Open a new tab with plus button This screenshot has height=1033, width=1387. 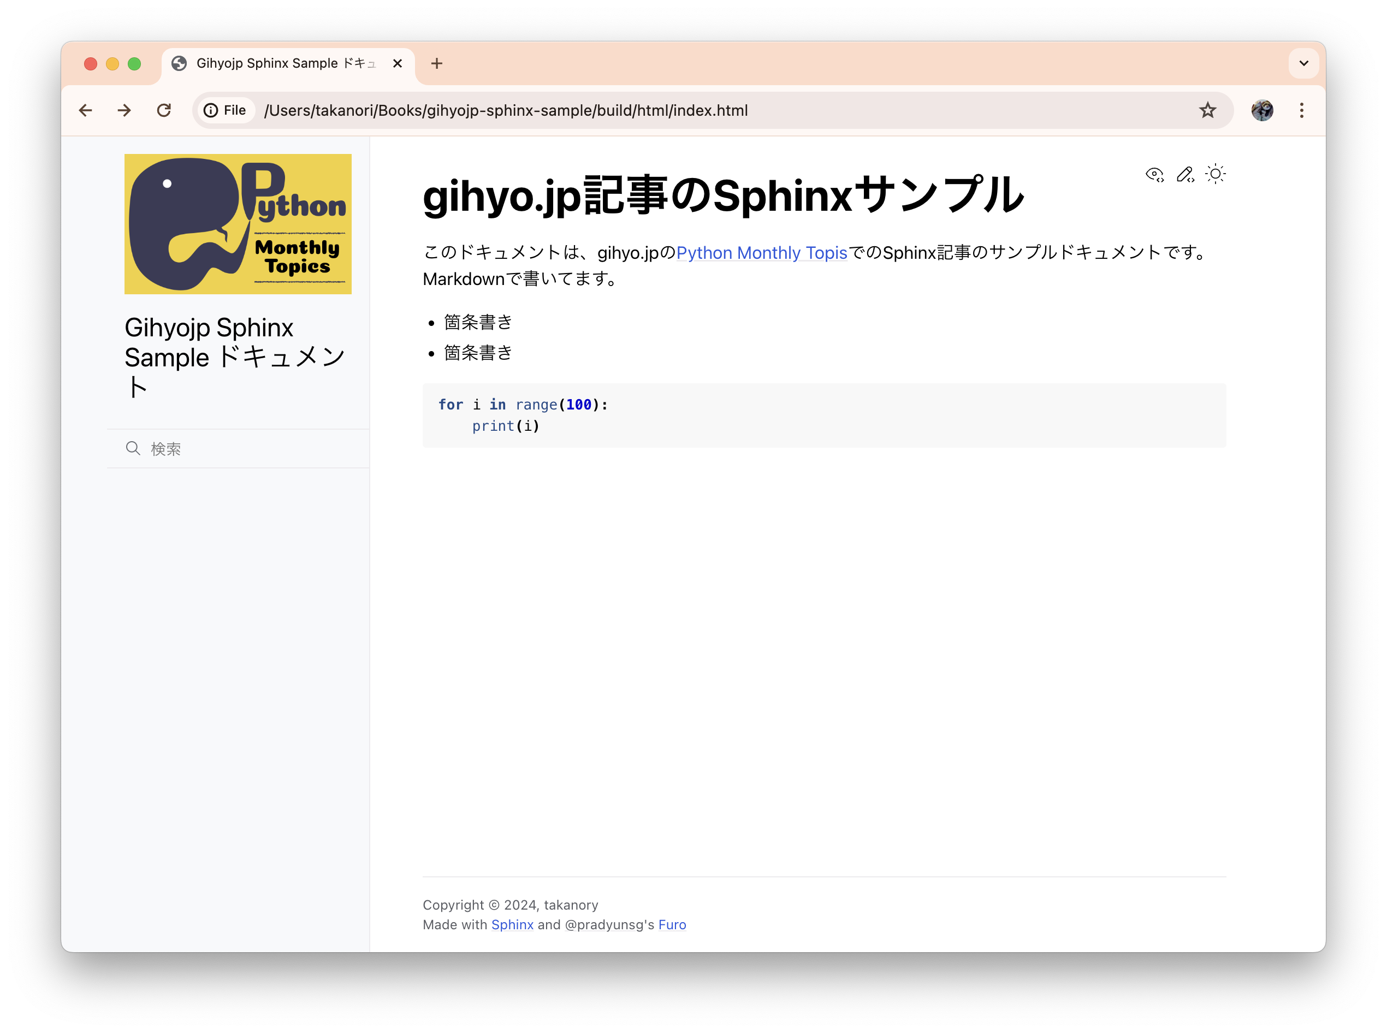click(436, 64)
